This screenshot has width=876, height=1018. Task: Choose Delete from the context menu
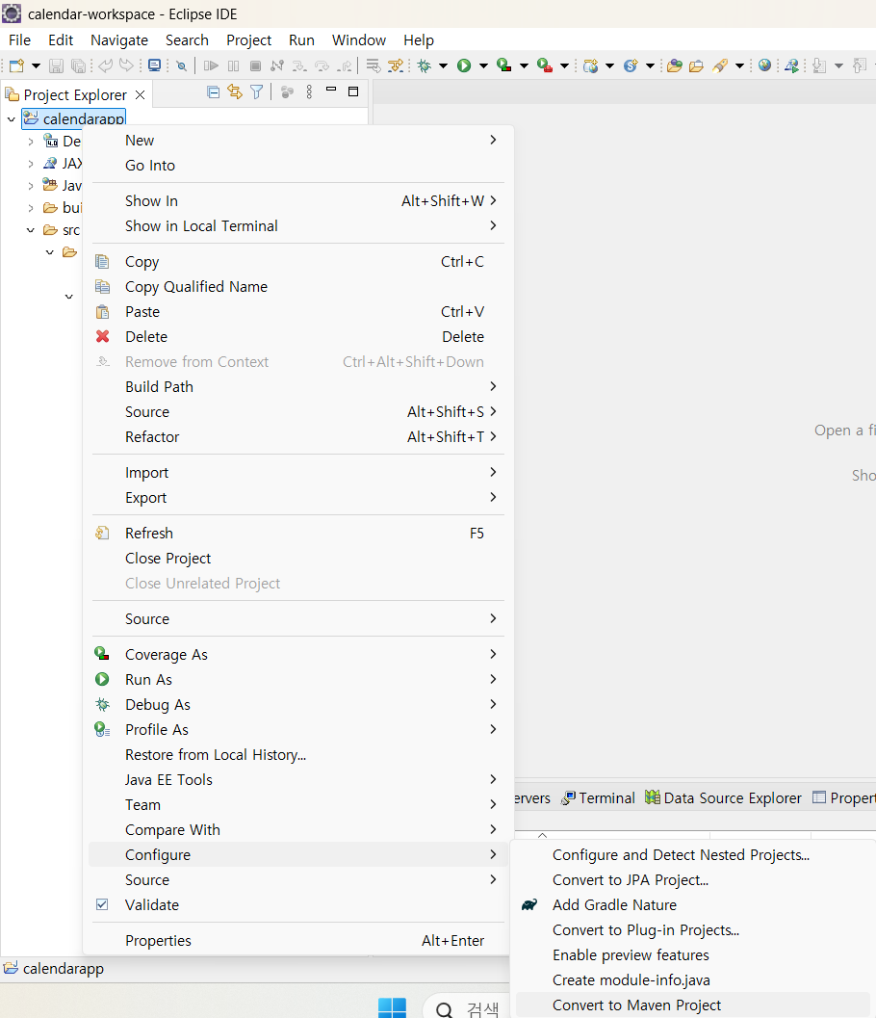297,337
